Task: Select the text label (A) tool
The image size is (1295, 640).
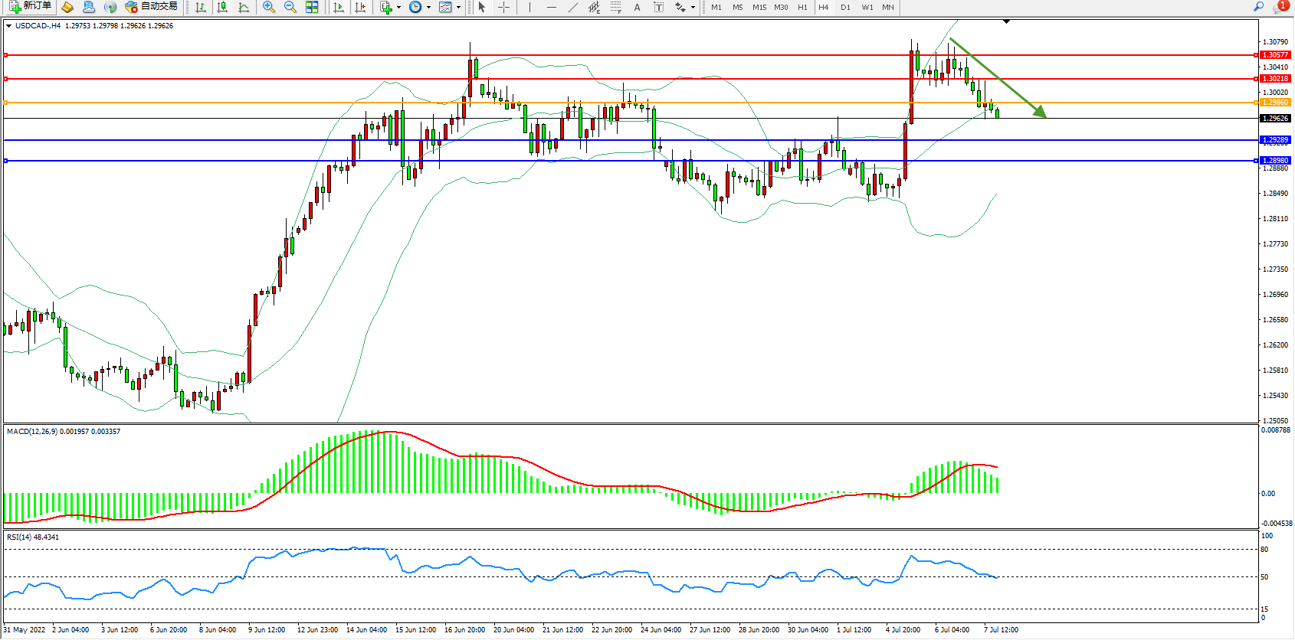Action: point(637,7)
